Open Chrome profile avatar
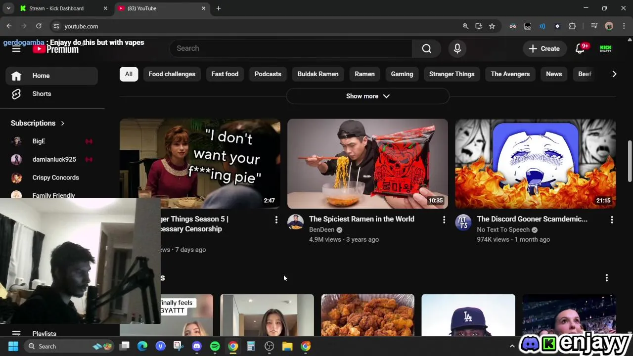633x356 pixels. (609, 26)
